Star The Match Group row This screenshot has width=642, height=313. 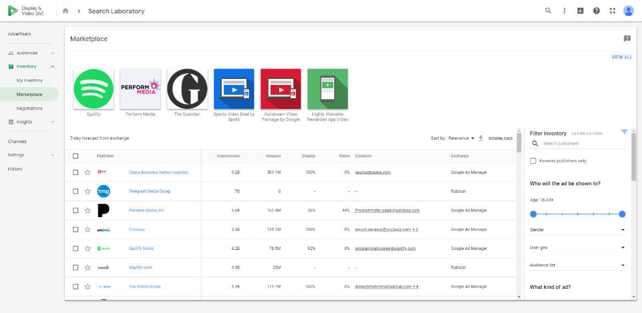(87, 286)
